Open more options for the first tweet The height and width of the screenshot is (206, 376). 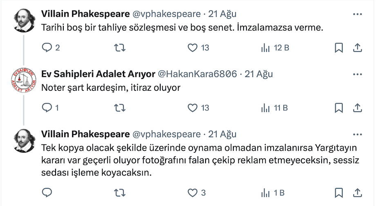tap(357, 14)
